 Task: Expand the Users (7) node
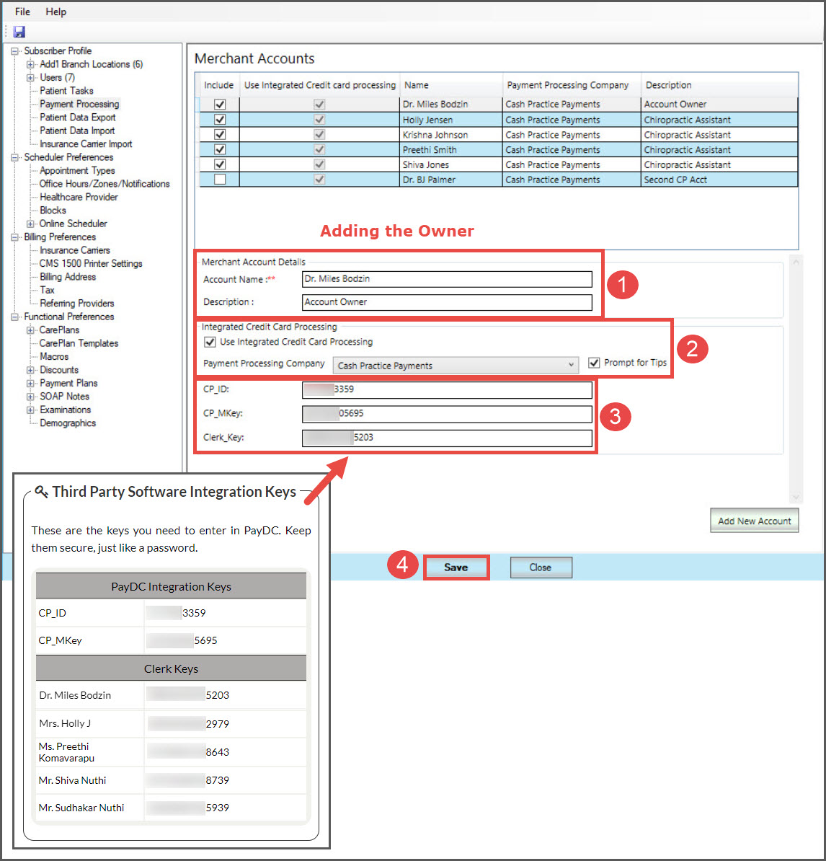pos(31,77)
